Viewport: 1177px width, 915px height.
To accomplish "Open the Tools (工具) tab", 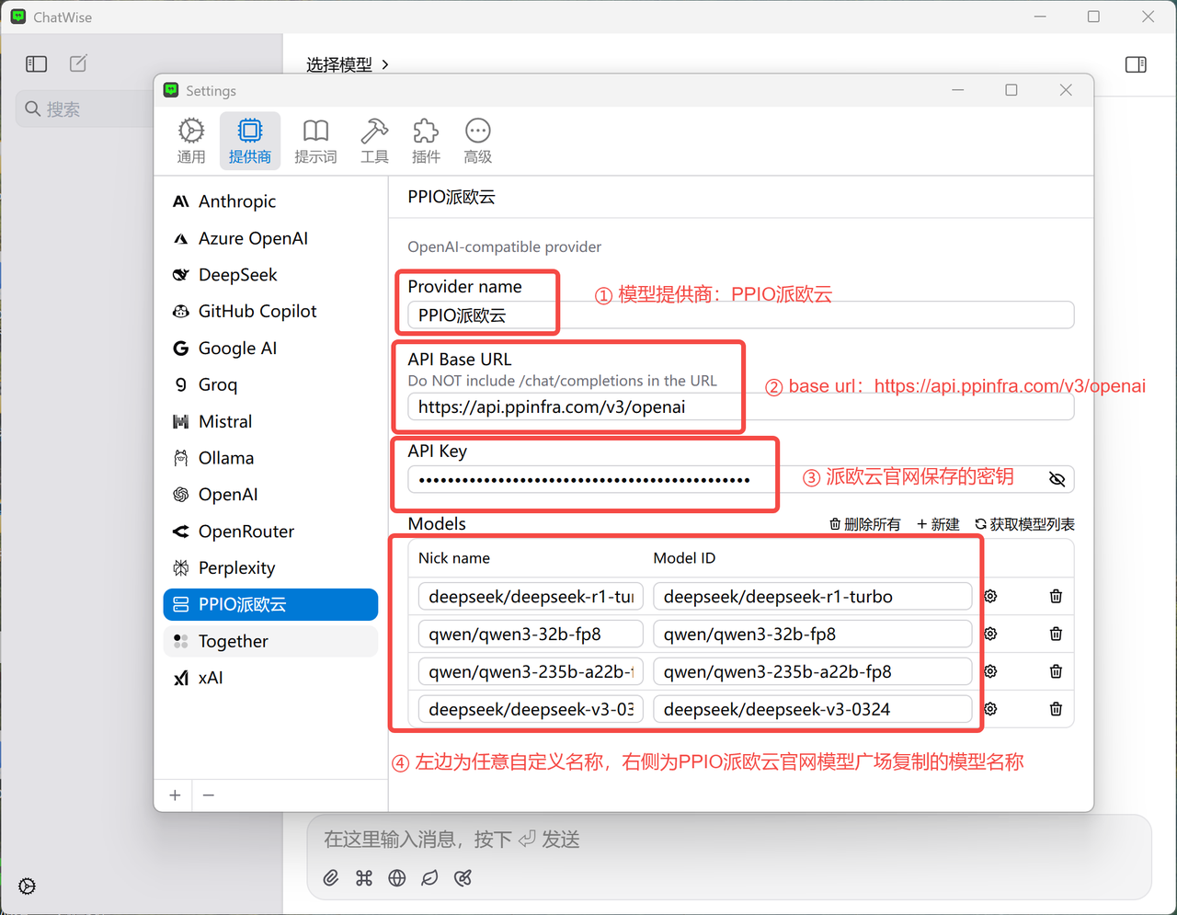I will click(374, 141).
